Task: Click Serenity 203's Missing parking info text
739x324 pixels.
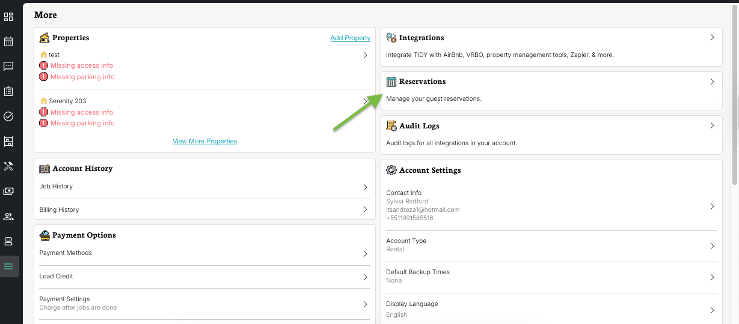Action: [x=82, y=123]
